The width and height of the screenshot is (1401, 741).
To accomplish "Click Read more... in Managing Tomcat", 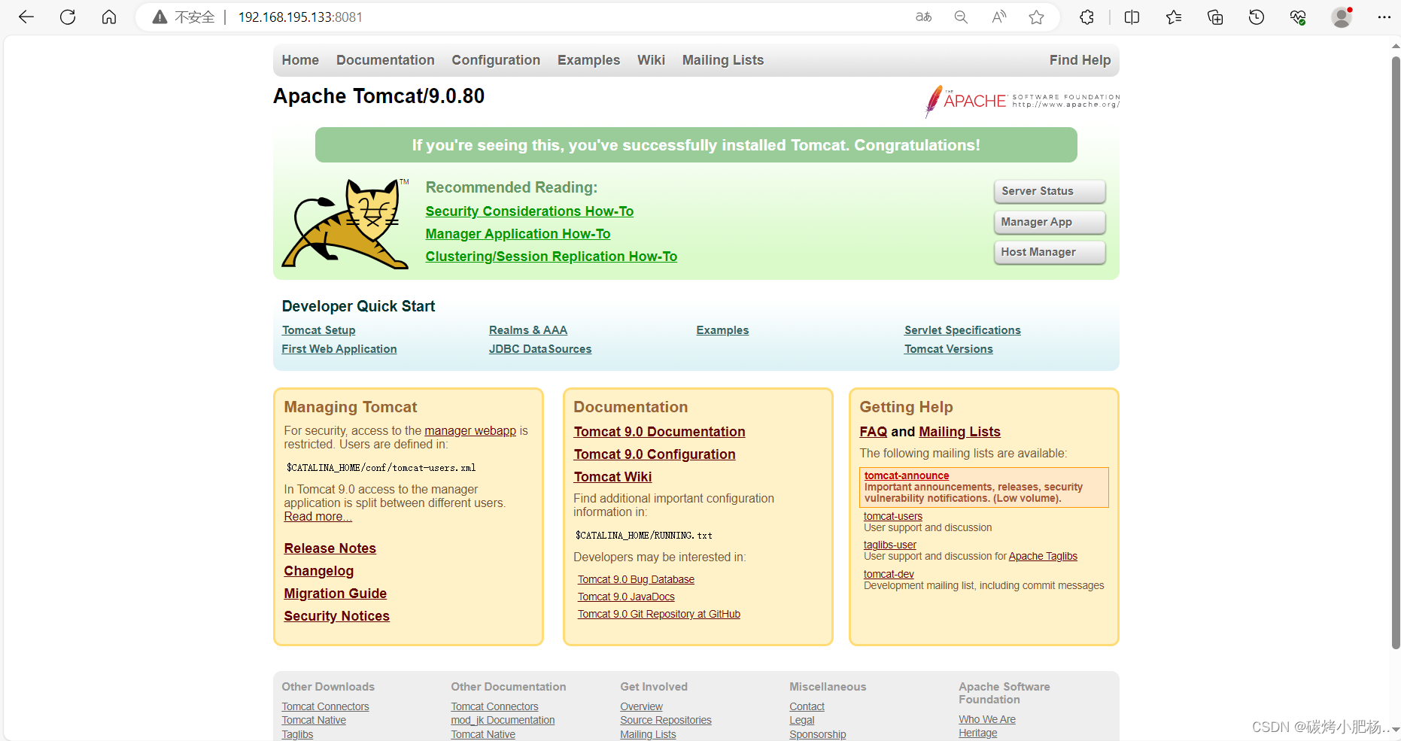I will coord(318,517).
